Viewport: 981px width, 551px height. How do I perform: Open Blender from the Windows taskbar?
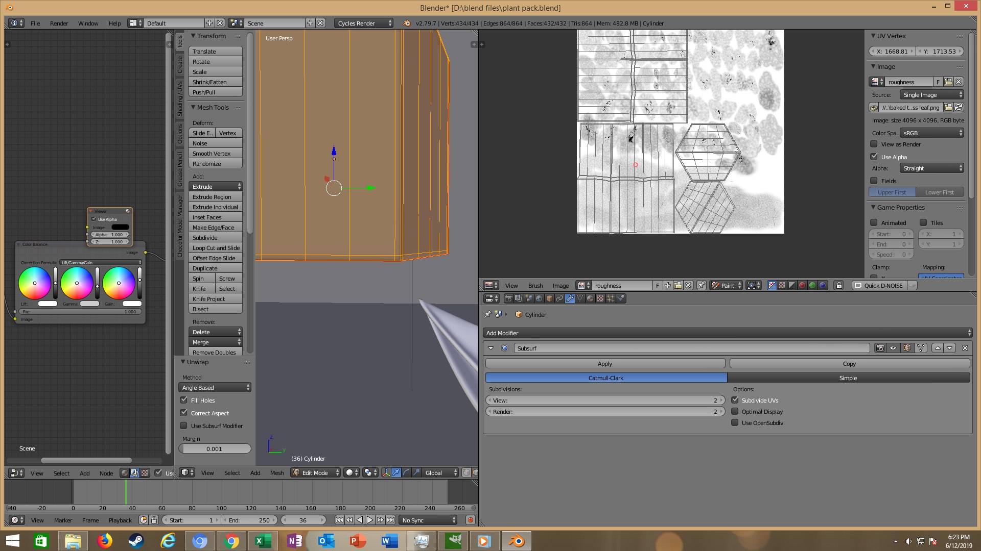(x=516, y=541)
